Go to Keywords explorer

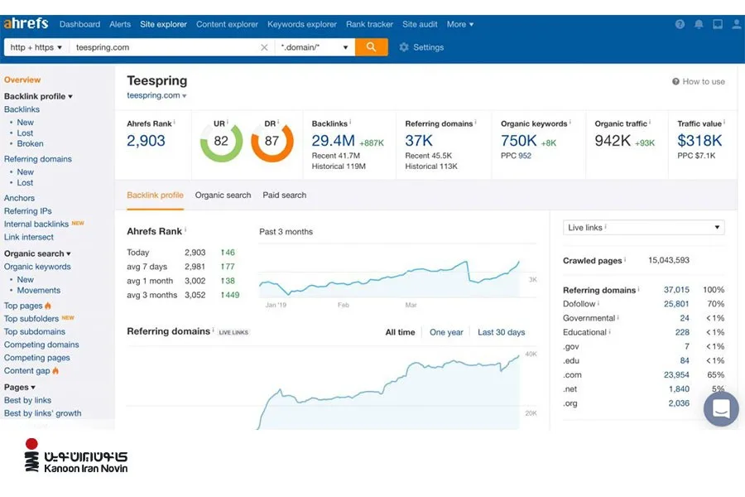pos(301,24)
